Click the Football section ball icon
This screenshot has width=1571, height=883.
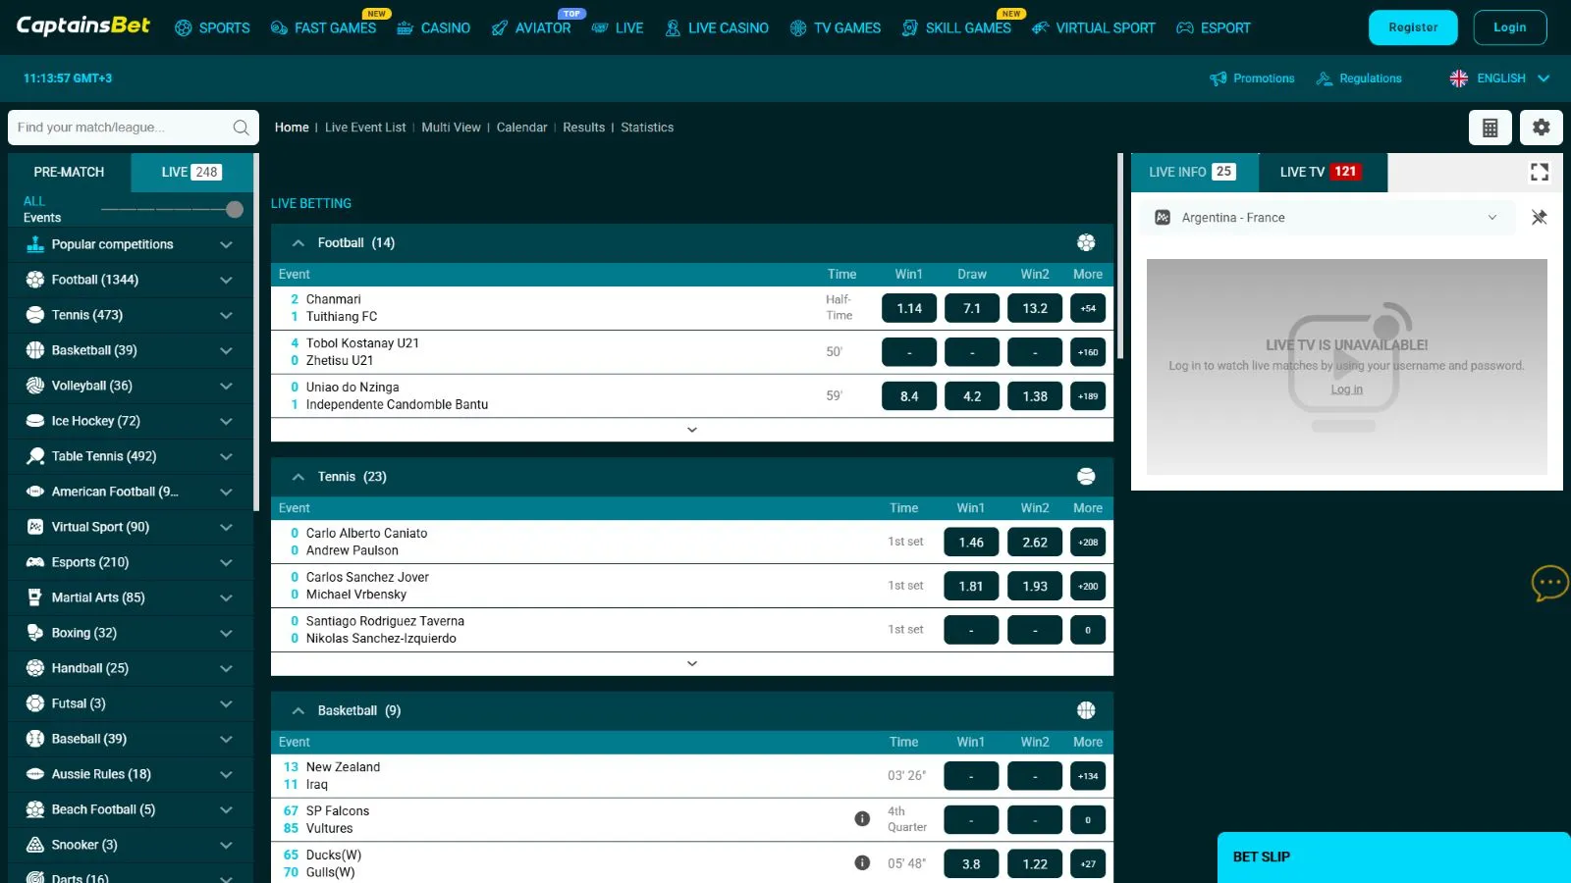pos(1085,243)
